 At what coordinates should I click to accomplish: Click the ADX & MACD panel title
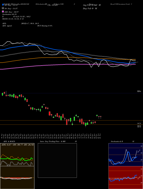[9, 141]
